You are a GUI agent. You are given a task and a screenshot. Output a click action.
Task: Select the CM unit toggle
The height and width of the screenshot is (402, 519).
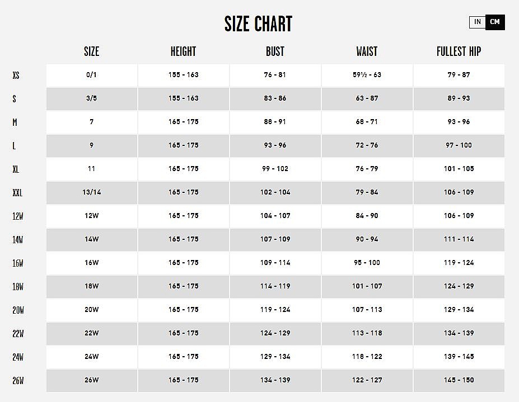495,22
